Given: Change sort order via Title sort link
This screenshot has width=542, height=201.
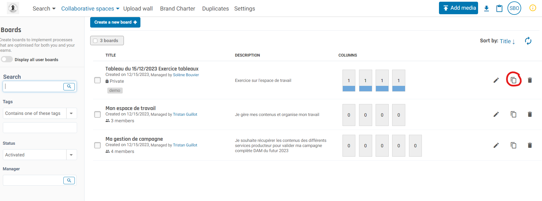Looking at the screenshot, I should [x=507, y=41].
